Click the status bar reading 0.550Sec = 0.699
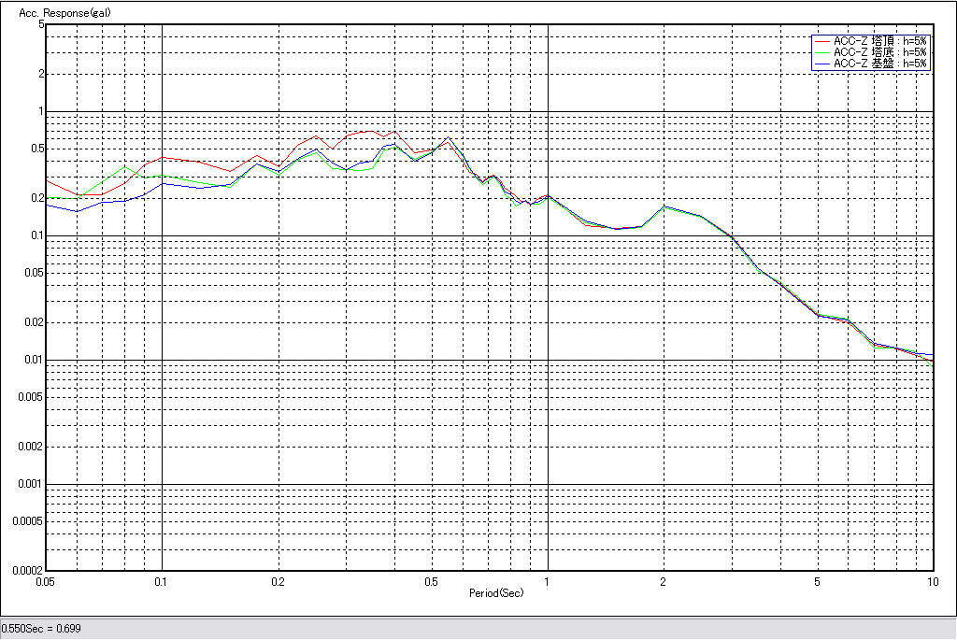Image resolution: width=957 pixels, height=640 pixels. 41,629
